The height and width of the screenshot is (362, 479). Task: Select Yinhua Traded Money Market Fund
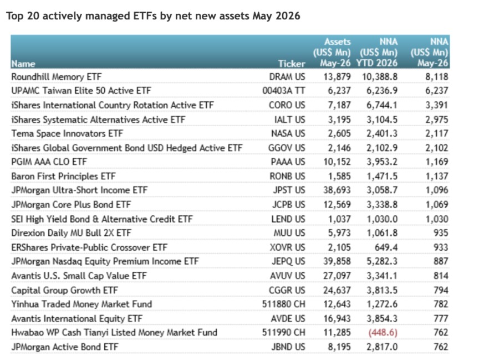[81, 304]
